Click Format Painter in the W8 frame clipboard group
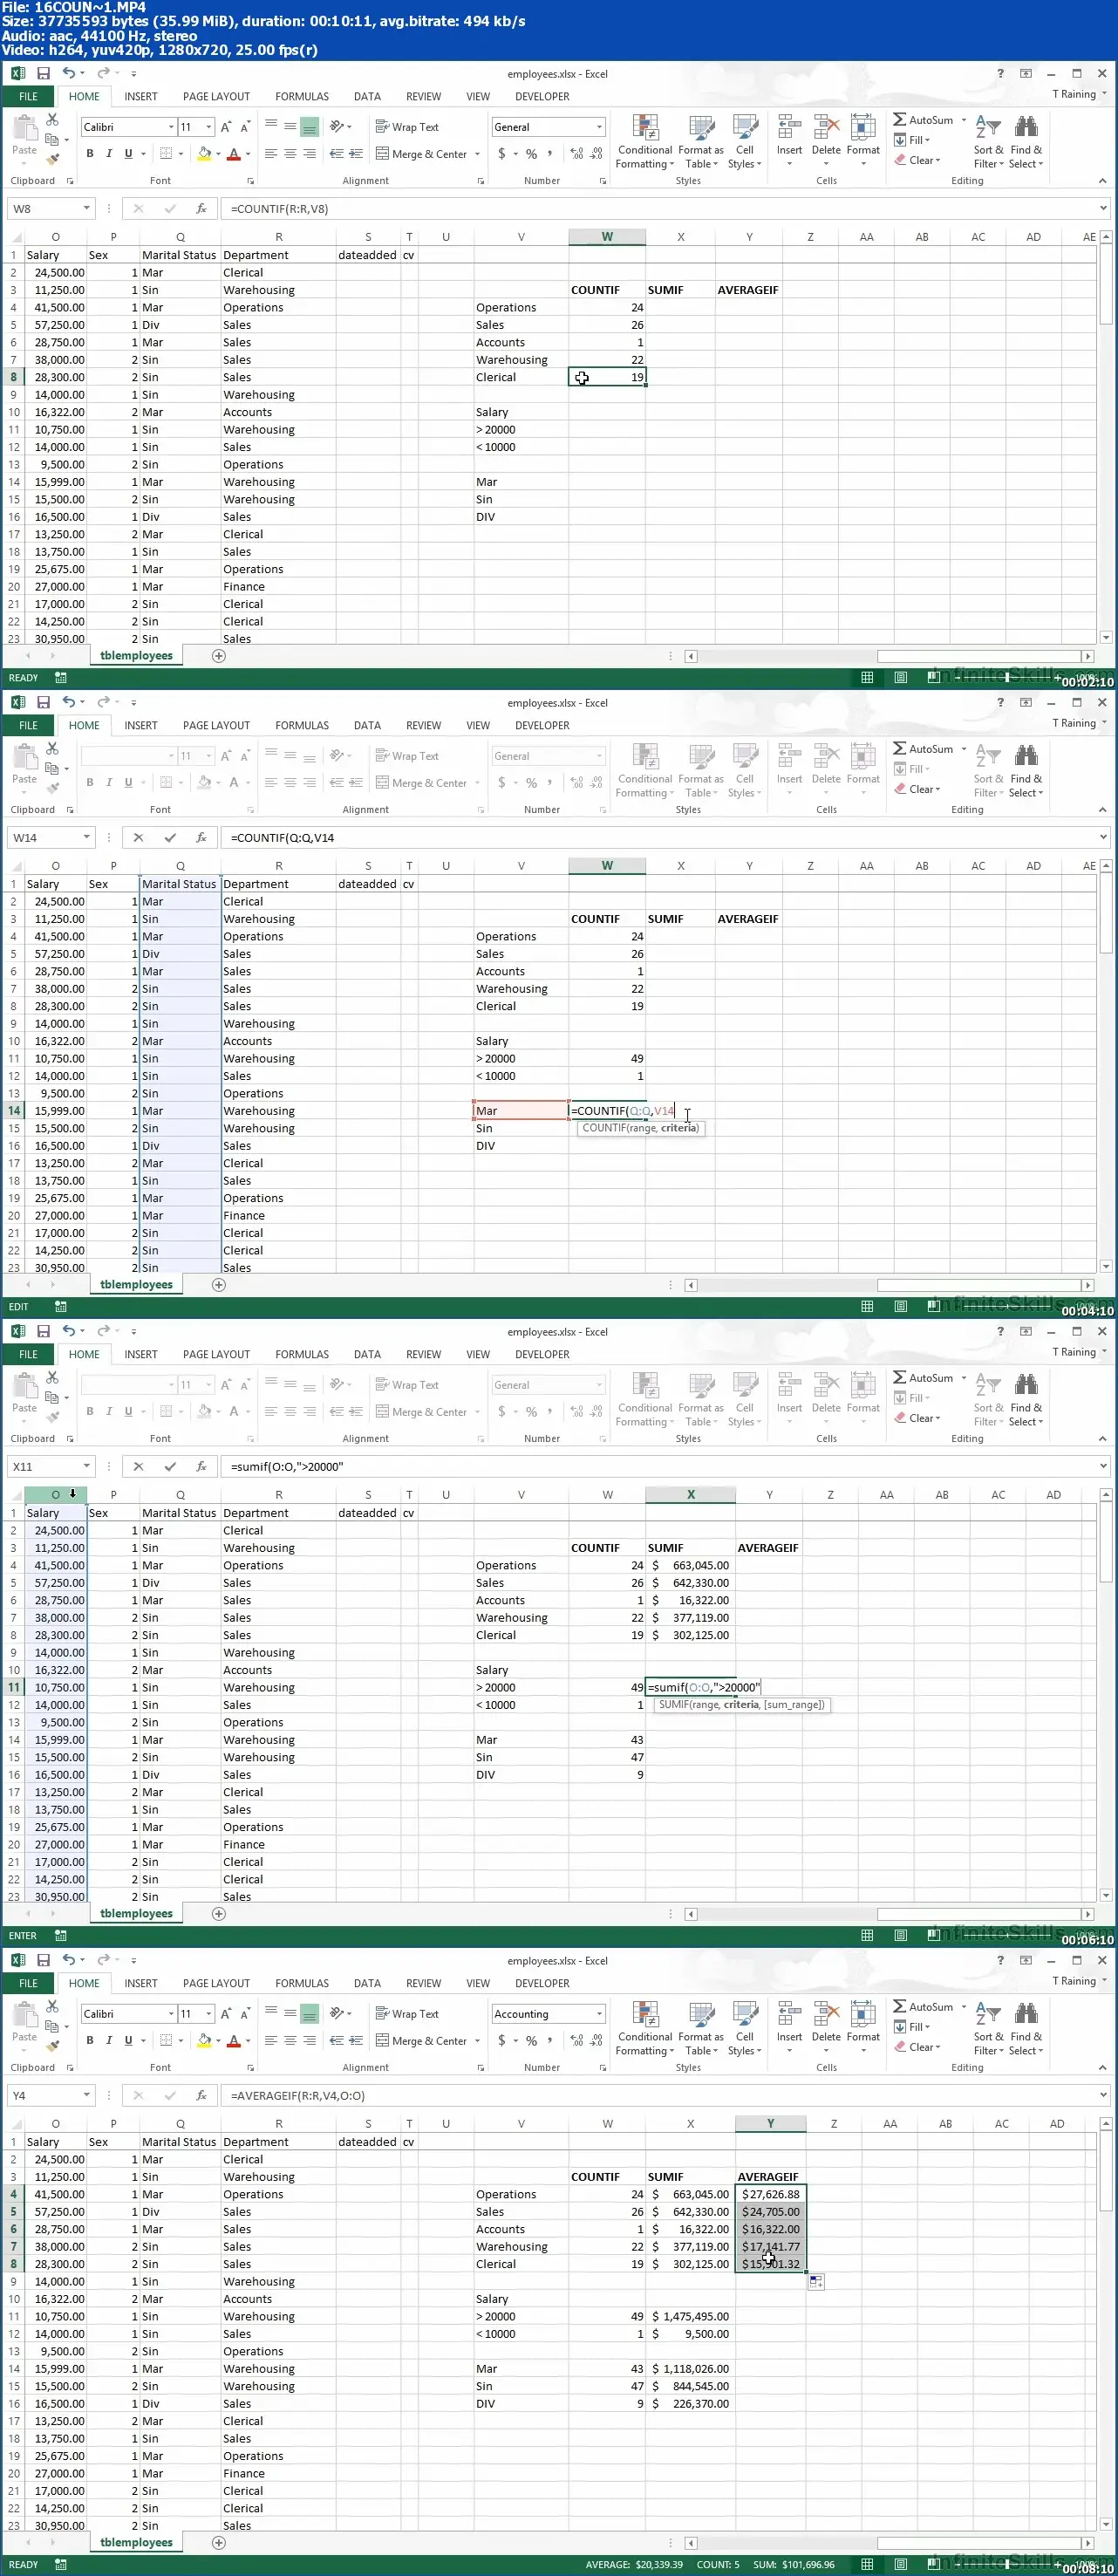This screenshot has height=2576, width=1118. 53,159
